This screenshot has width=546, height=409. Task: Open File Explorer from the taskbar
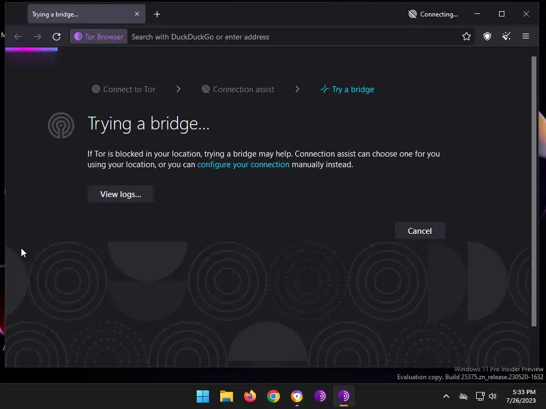tap(226, 396)
